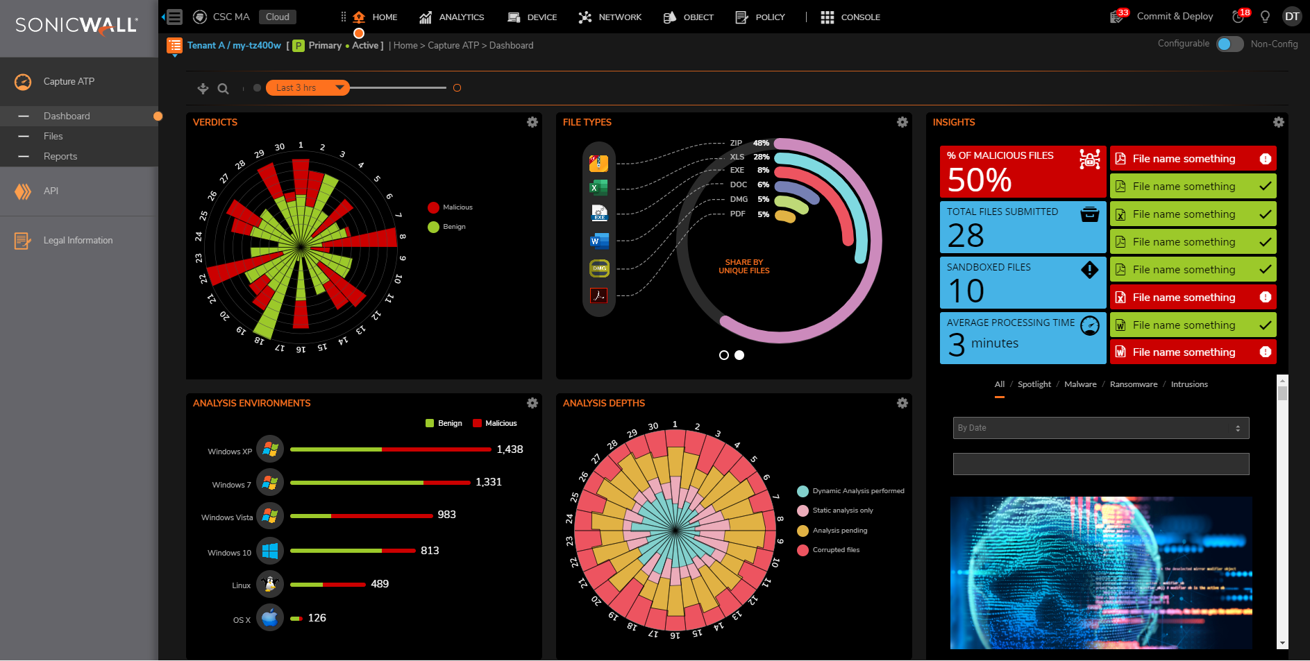Click the time range slider end handle
This screenshot has height=661, width=1310.
click(x=457, y=88)
